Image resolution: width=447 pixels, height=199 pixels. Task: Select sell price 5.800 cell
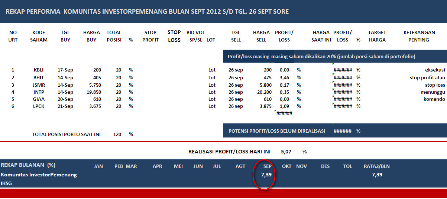(x=265, y=85)
